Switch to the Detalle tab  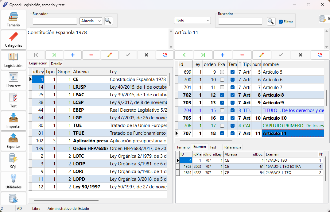[x=56, y=64]
